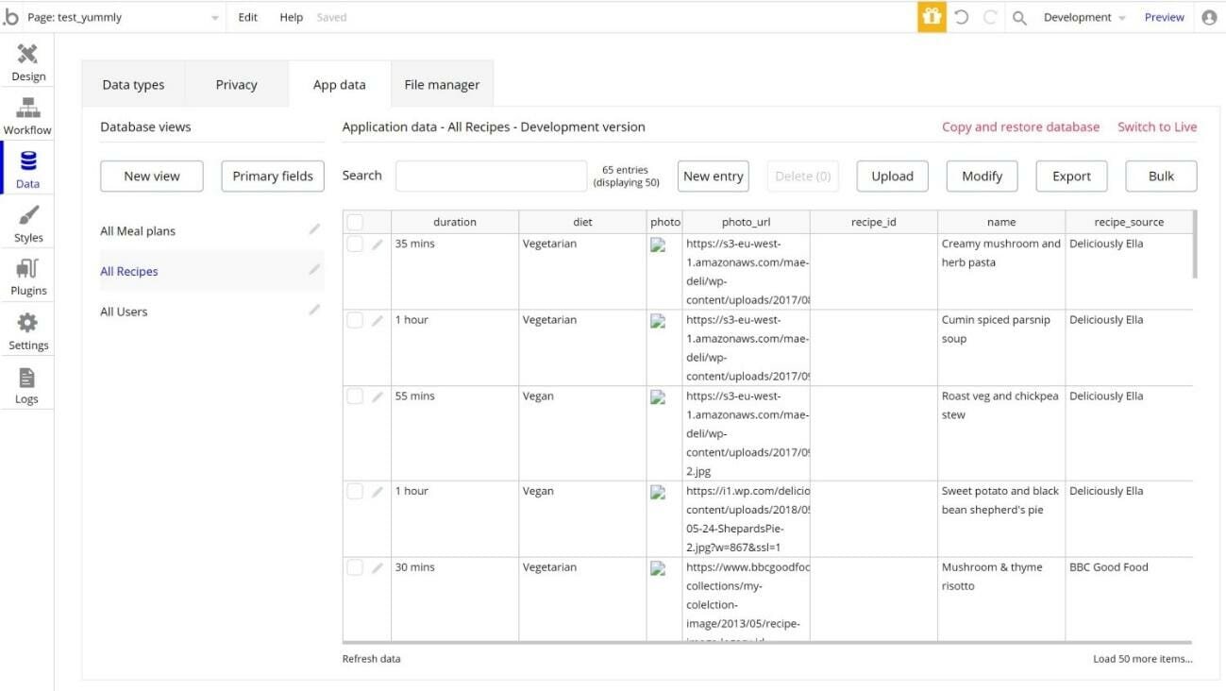1226x691 pixels.
Task: Go to Styles section
Action: [x=27, y=224]
